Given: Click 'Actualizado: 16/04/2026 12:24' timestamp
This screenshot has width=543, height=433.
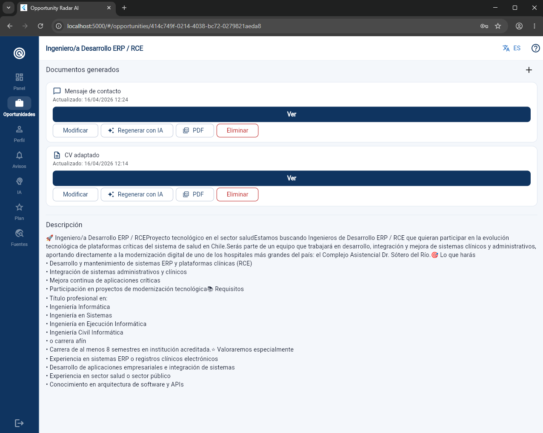Looking at the screenshot, I should point(90,100).
